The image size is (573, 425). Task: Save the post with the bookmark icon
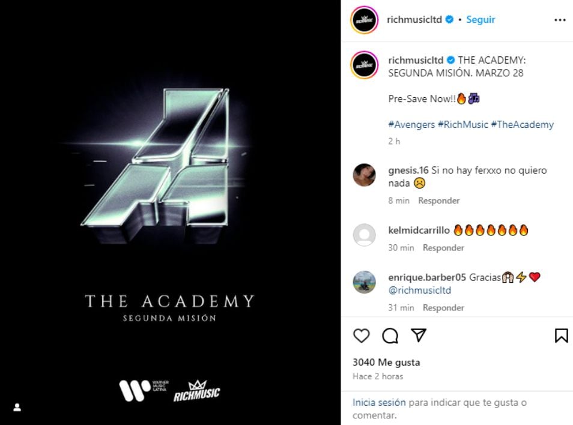pyautogui.click(x=562, y=336)
